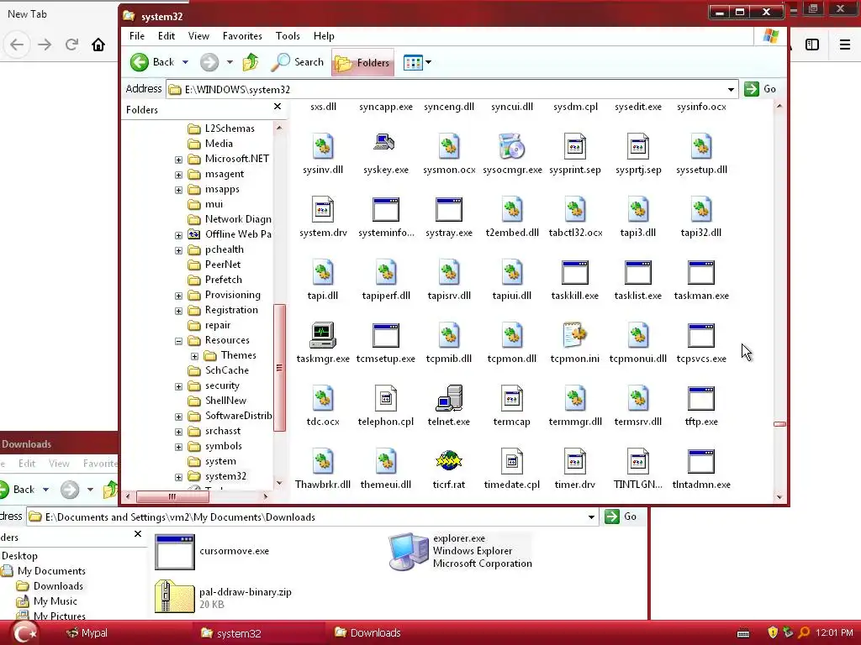Select the sysprint.sep icon

click(x=575, y=147)
